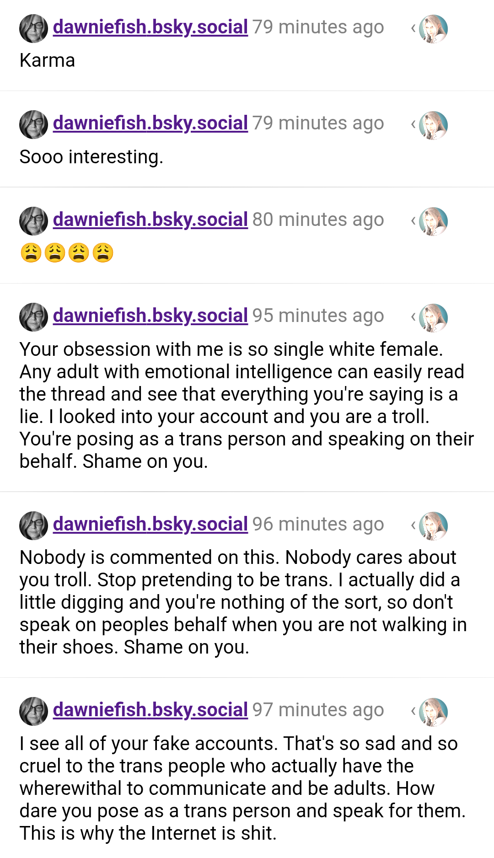Screen dimensions: 494x858
Task: Expand the reply chevron on the "Karma" post
Action: pyautogui.click(x=413, y=28)
